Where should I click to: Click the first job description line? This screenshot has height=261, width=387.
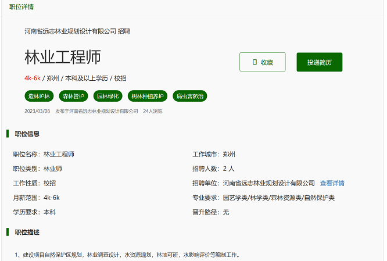tap(127, 255)
